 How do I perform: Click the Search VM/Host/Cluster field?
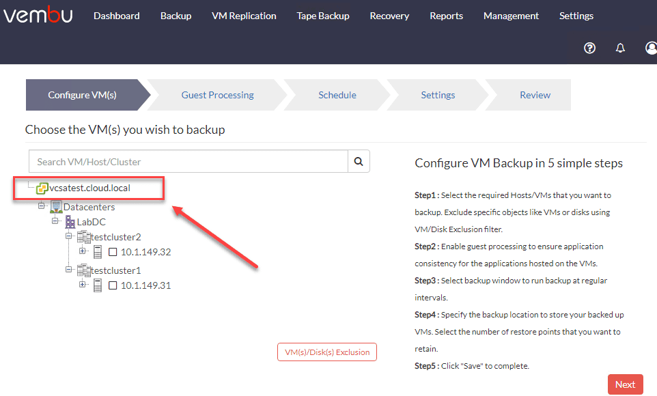(x=188, y=162)
